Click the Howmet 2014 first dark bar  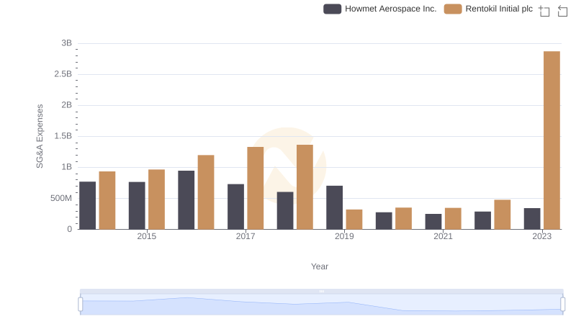tap(87, 205)
